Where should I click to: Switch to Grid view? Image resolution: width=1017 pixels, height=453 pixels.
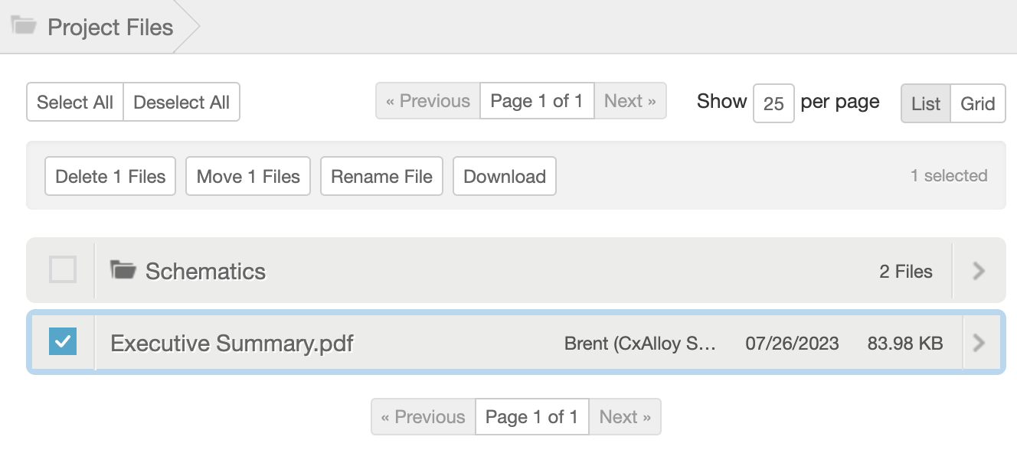pyautogui.click(x=978, y=103)
